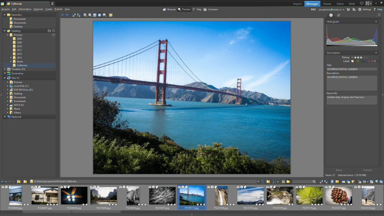Image resolution: width=384 pixels, height=216 pixels.
Task: Select thumbnail P3210118.jpg
Action: 309,197
